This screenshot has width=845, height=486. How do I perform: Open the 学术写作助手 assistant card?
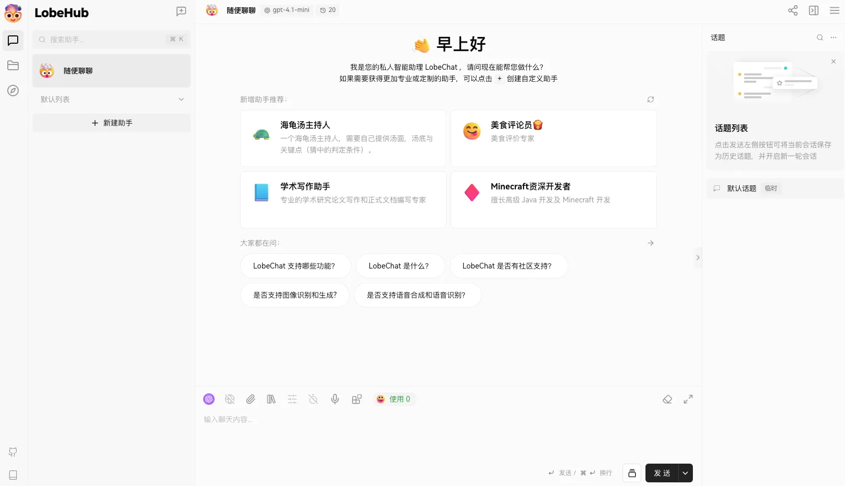(x=343, y=200)
